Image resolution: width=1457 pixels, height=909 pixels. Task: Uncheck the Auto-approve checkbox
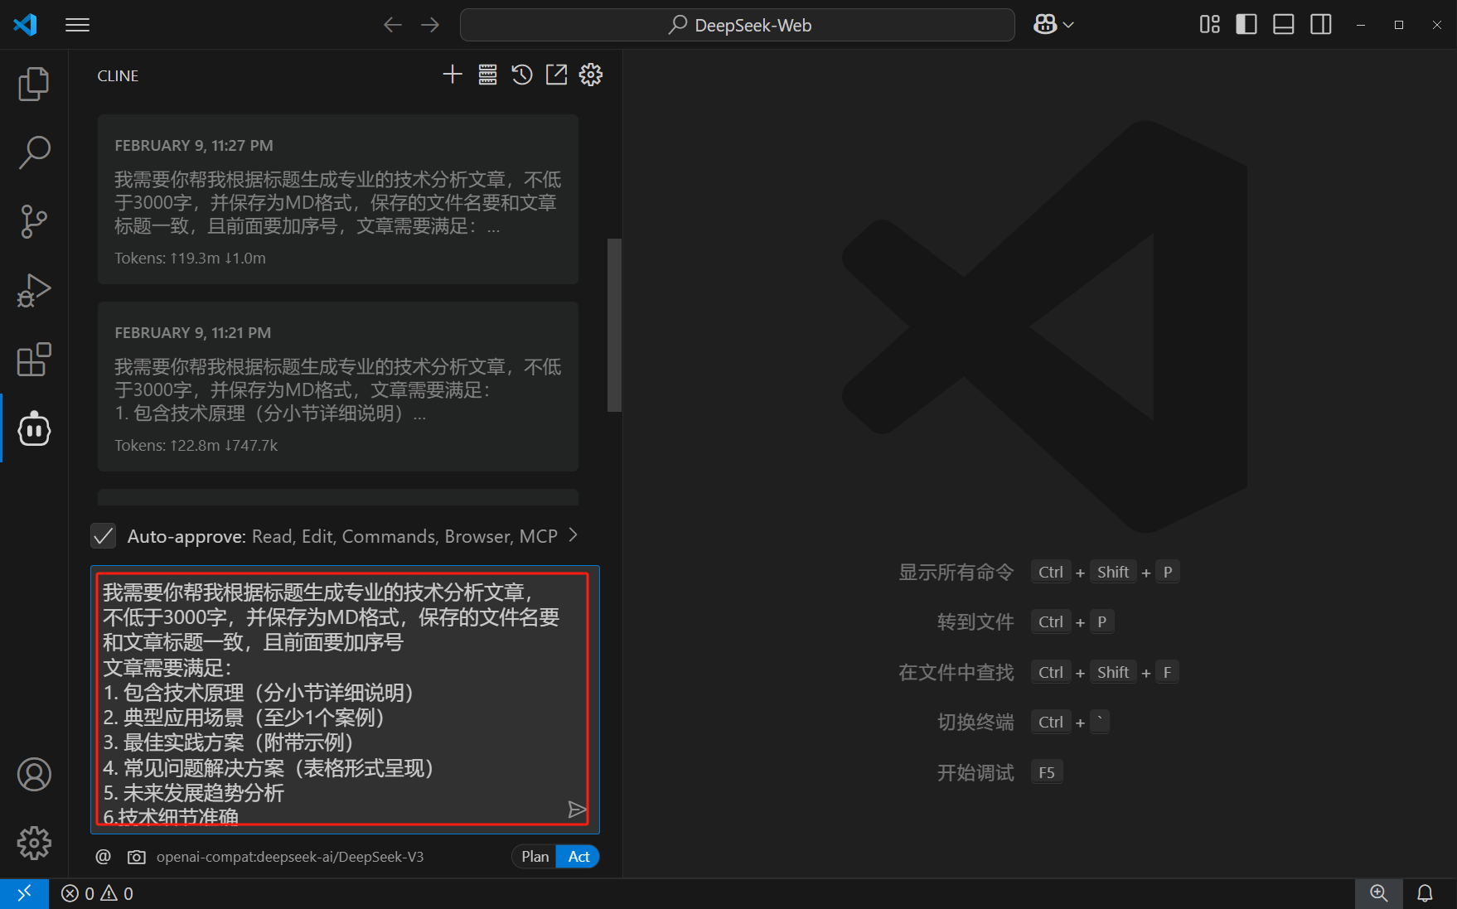click(x=103, y=535)
